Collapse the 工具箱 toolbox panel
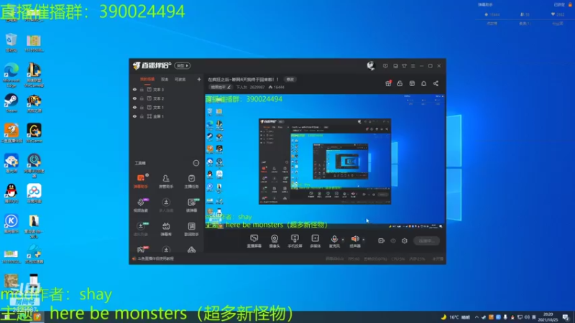Image resolution: width=575 pixels, height=323 pixels. point(195,163)
